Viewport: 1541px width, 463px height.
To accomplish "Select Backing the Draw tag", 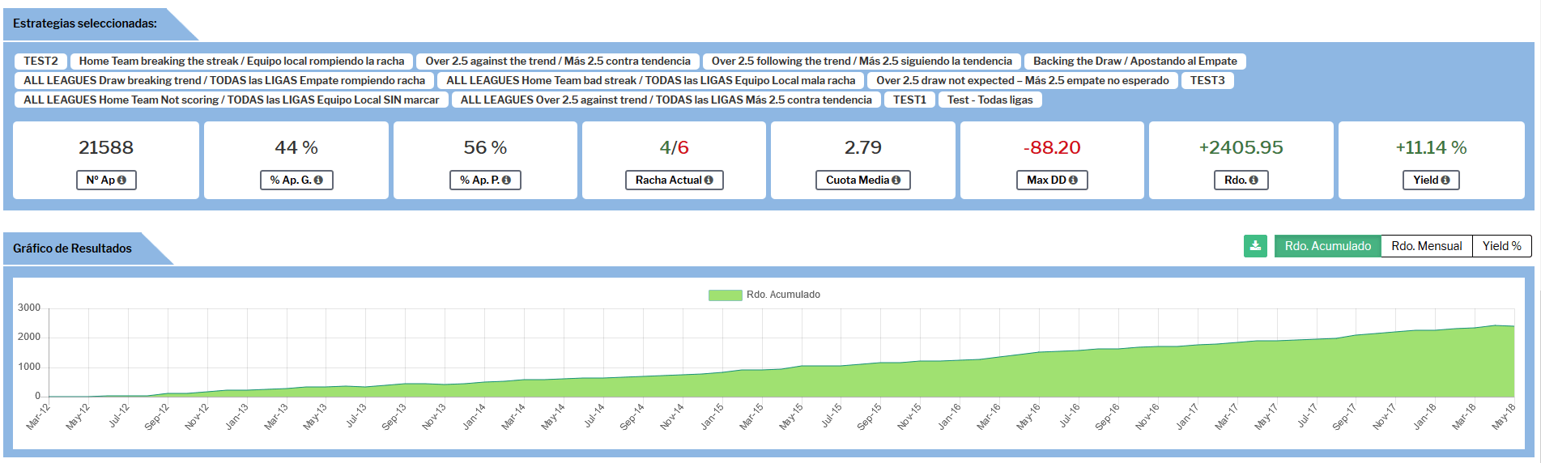I will [x=1135, y=62].
